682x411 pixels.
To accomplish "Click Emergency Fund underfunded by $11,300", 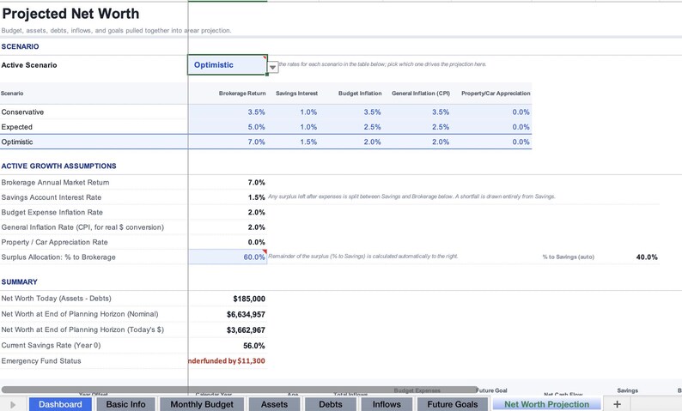I will (227, 361).
